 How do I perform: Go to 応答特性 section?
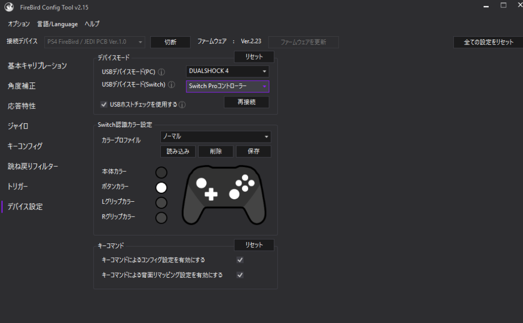coord(21,106)
